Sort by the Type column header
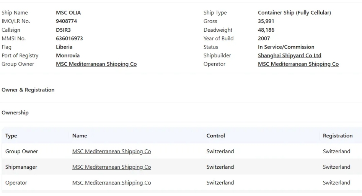Image resolution: width=362 pixels, height=196 pixels. (11, 136)
